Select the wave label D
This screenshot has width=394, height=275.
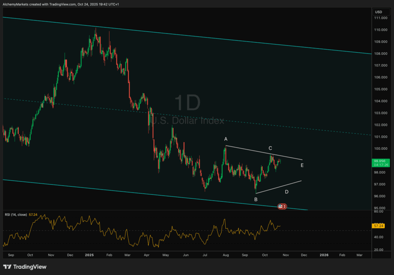click(x=287, y=191)
